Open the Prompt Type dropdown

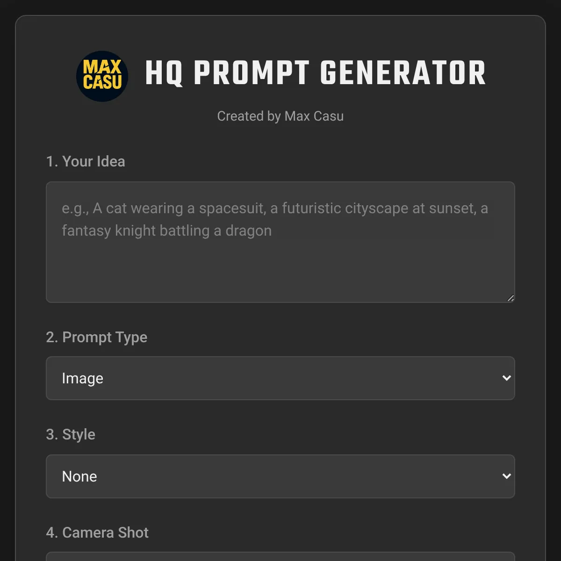(x=280, y=378)
